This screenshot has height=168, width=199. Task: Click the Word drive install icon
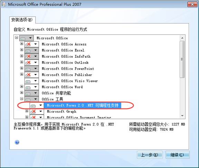click(28, 87)
